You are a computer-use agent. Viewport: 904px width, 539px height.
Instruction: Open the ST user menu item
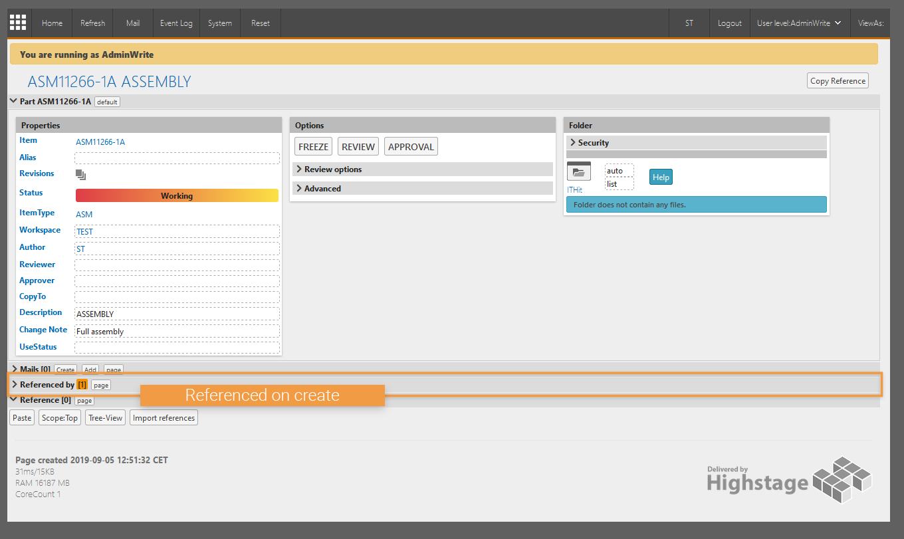point(689,23)
